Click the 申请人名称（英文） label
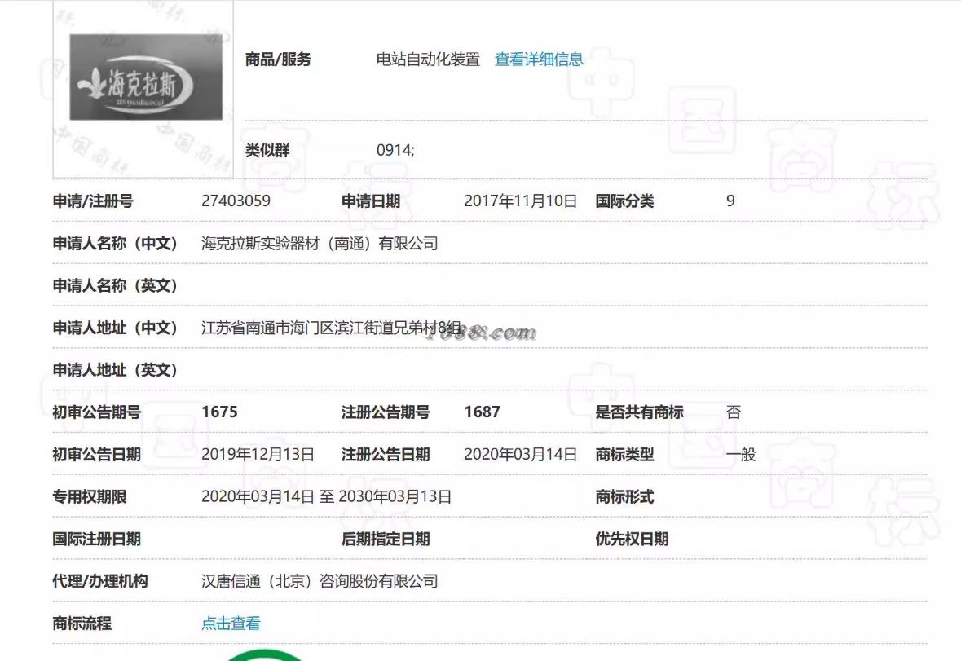The height and width of the screenshot is (661, 961). 115,286
